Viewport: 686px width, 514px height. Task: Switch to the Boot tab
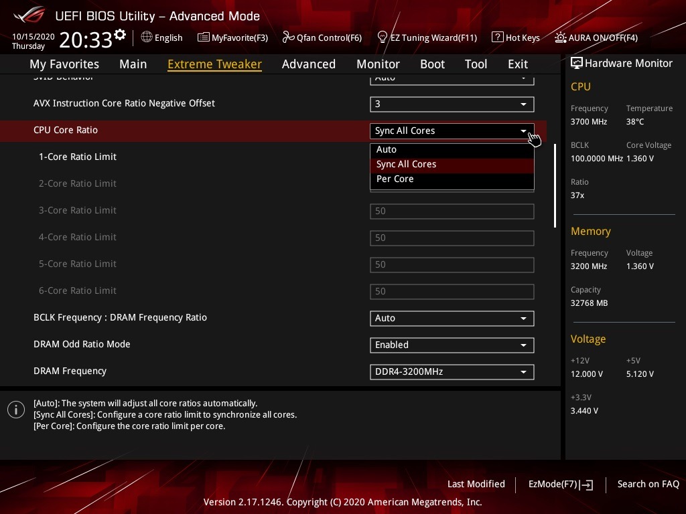coord(432,64)
